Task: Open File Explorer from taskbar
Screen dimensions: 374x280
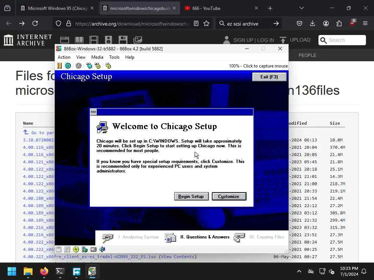Action: click(28, 271)
